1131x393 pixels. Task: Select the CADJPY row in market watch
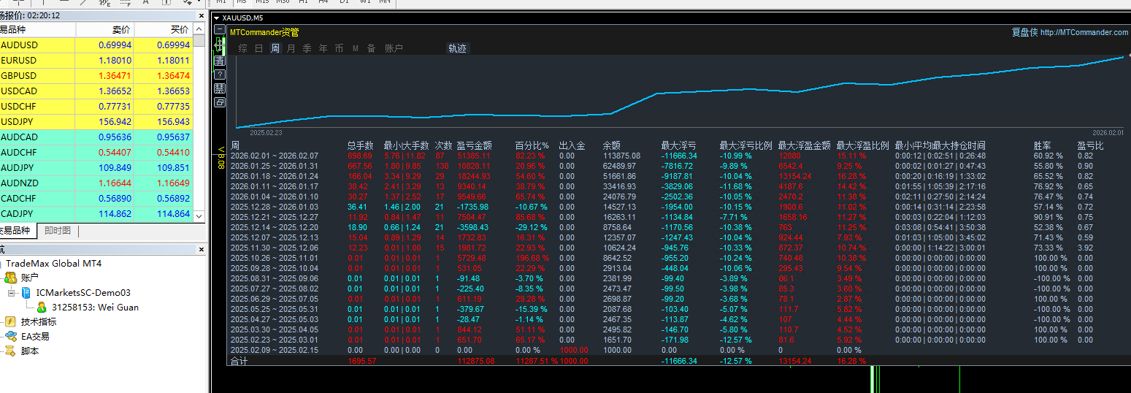[96, 214]
